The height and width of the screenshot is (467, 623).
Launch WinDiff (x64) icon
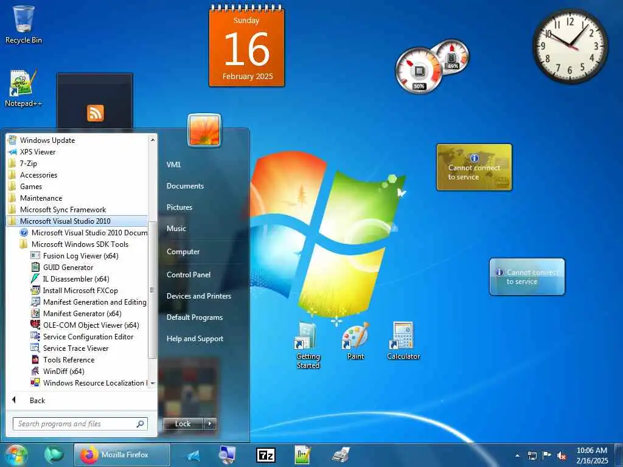click(35, 371)
